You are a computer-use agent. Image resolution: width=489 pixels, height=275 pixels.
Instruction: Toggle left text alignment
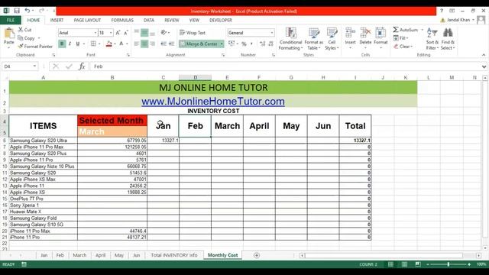137,44
